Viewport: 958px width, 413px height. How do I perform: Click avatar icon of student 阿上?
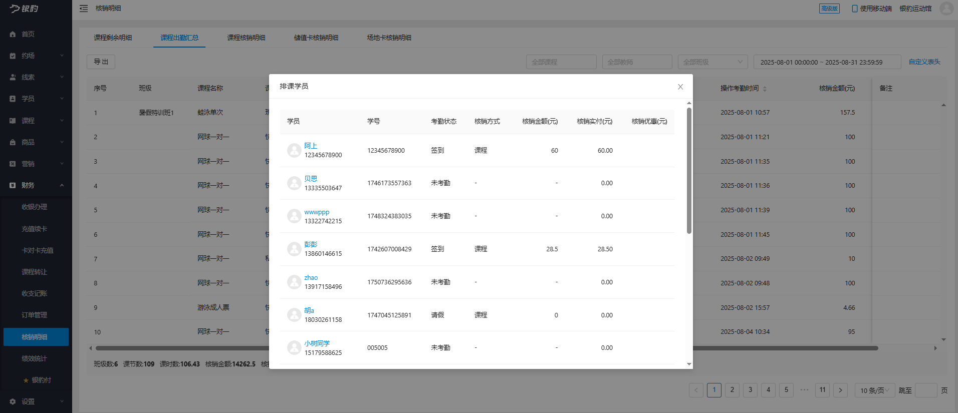[x=294, y=150]
